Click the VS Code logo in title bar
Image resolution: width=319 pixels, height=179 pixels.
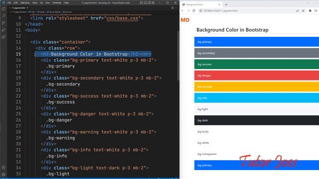coord(3,2)
